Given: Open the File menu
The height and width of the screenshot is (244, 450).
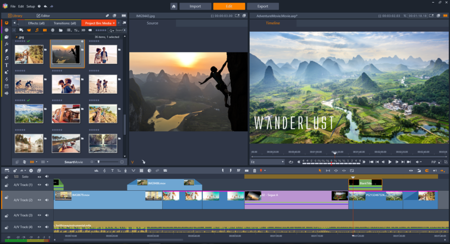Looking at the screenshot, I should coord(12,7).
